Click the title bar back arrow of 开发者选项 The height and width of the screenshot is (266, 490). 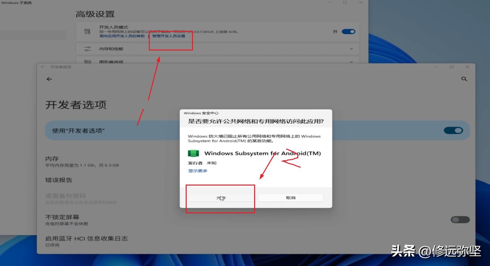43,67
